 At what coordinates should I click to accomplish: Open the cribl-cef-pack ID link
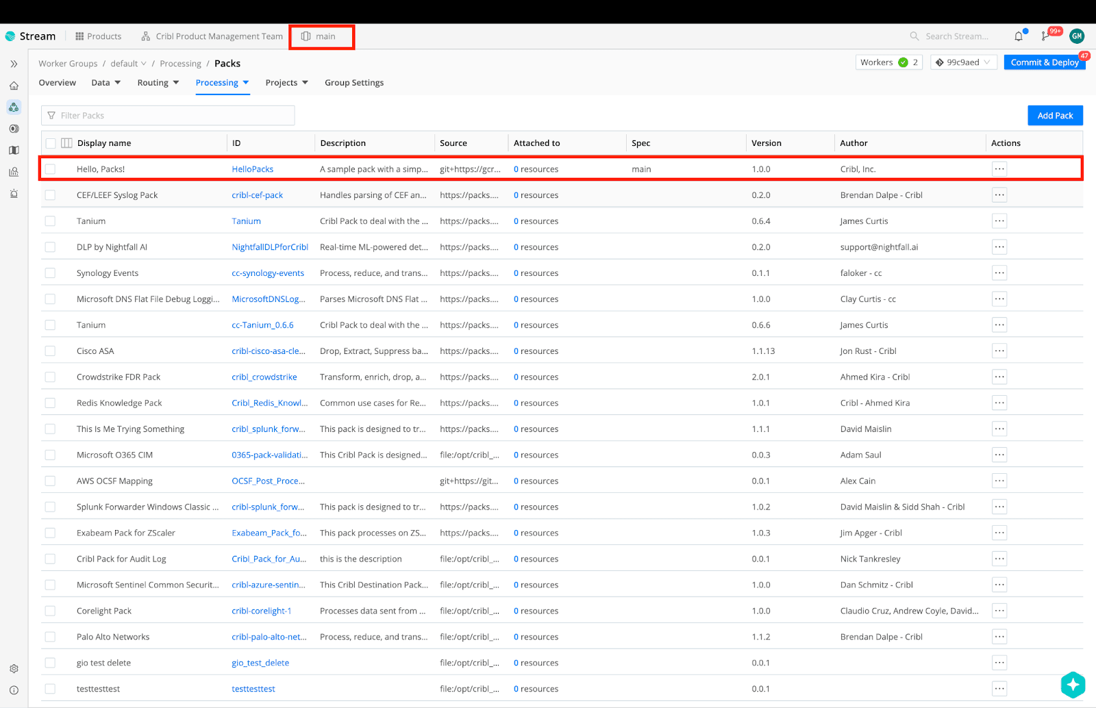point(257,195)
